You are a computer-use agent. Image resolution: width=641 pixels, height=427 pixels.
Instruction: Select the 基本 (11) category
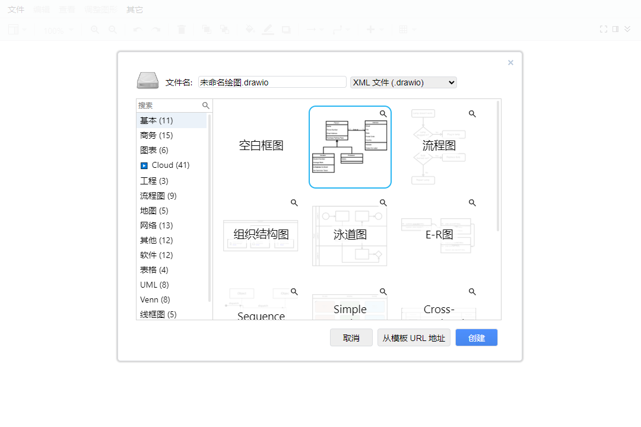pyautogui.click(x=172, y=120)
